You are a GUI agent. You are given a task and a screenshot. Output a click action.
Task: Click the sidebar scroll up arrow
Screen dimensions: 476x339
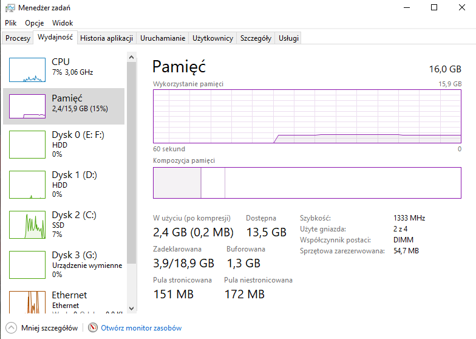pyautogui.click(x=131, y=57)
